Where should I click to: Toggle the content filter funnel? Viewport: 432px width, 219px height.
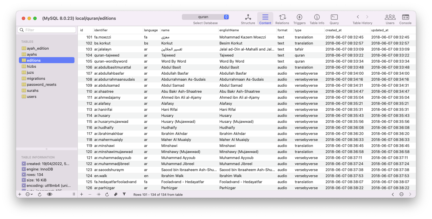coord(124,194)
